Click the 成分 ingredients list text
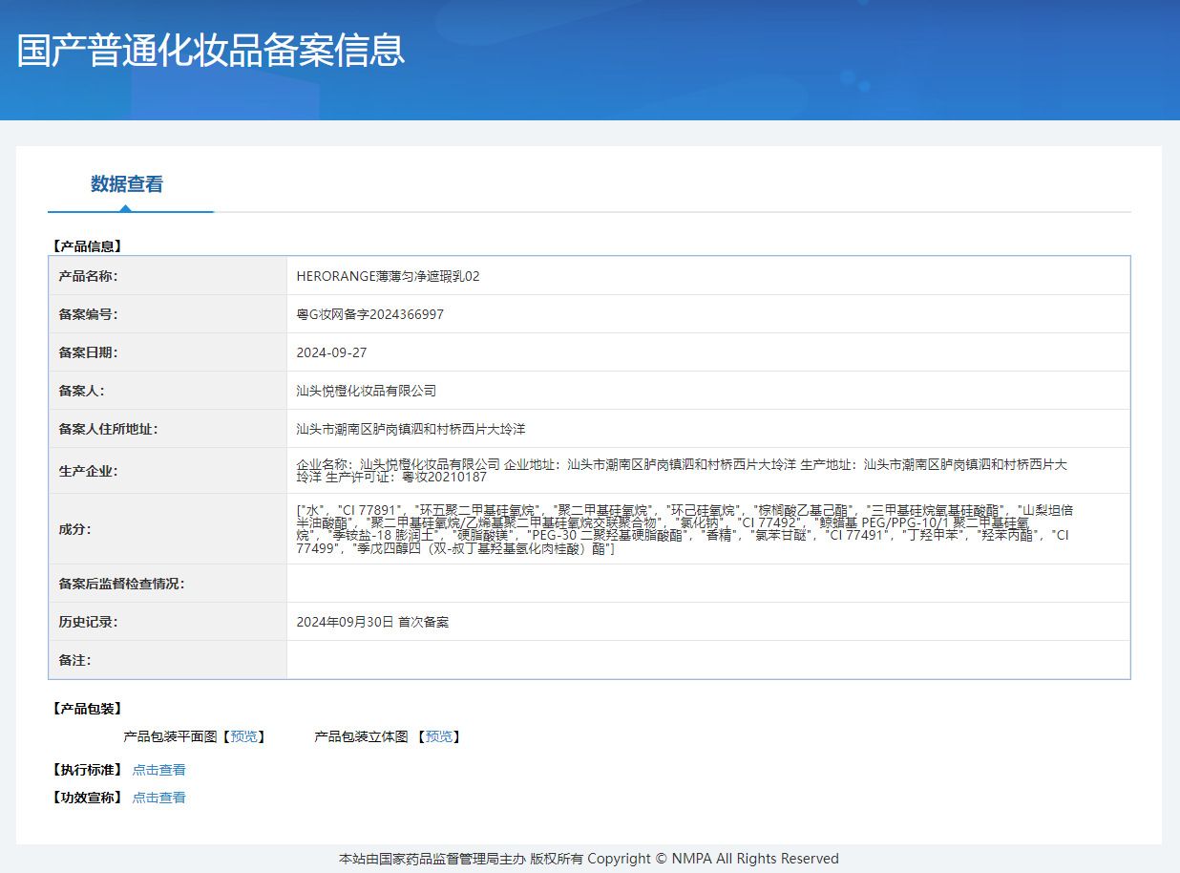The width and height of the screenshot is (1180, 873). 683,529
